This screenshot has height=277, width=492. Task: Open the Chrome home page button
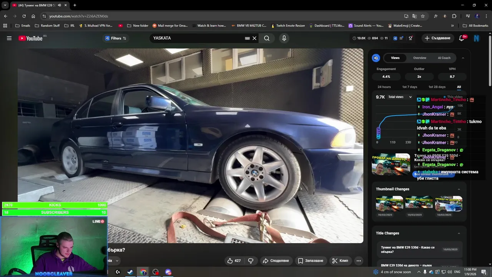(33, 16)
